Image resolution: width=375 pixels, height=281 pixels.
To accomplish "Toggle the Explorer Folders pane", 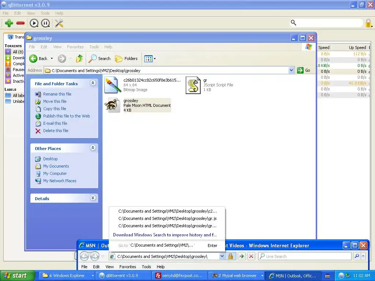I will tap(126, 59).
